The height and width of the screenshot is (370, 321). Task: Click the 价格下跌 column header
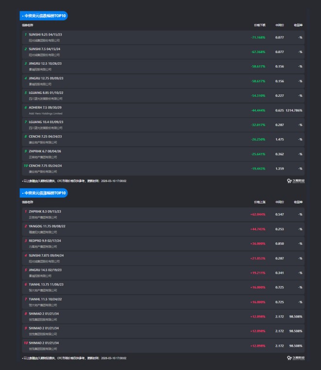260,25
